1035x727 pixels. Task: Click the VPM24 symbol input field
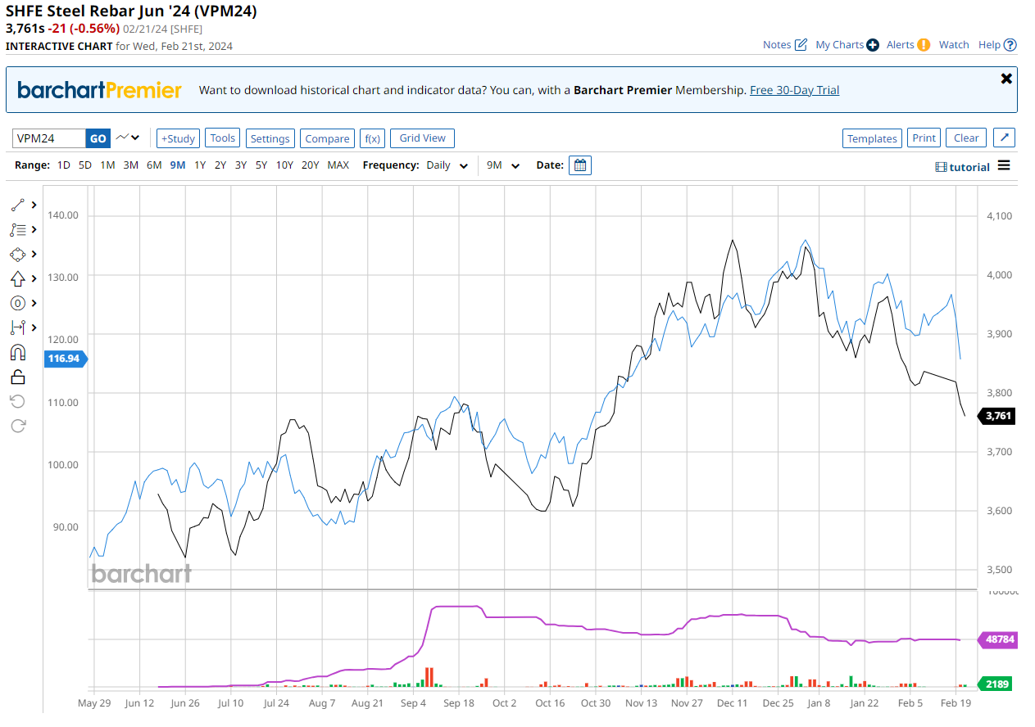pos(49,138)
